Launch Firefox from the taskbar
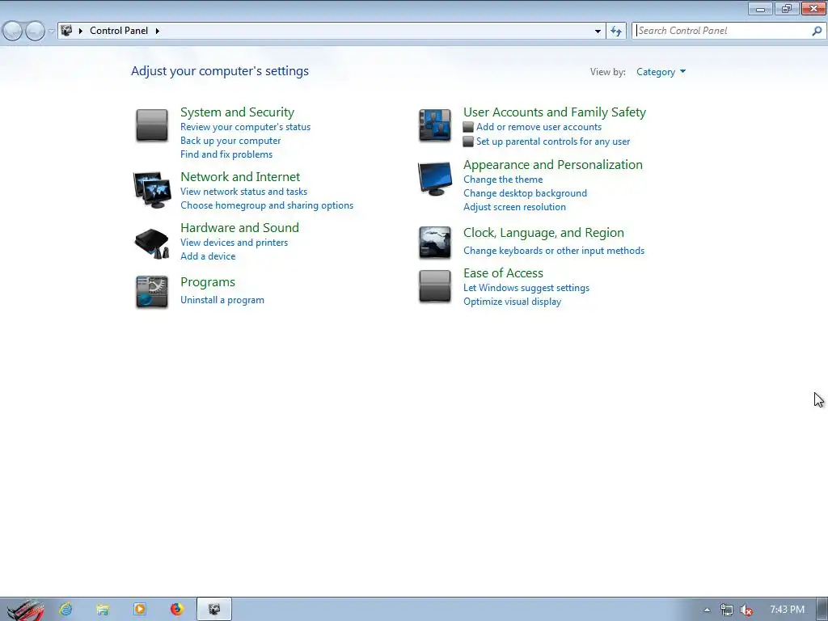Viewport: 828px width, 621px height. pos(177,610)
